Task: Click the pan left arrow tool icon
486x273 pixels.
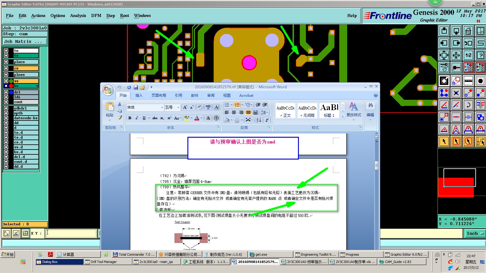Action: (444, 43)
